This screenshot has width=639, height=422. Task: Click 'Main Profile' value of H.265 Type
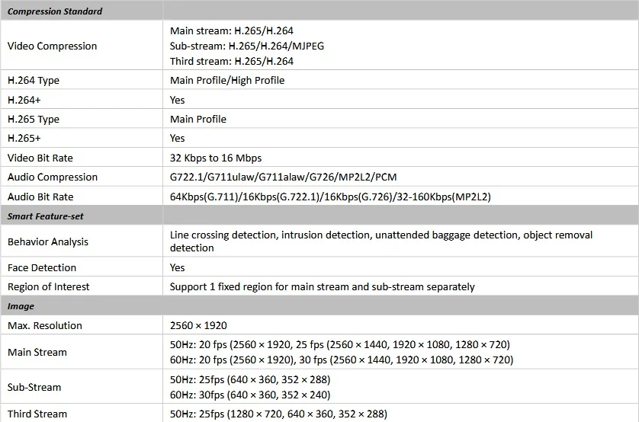point(198,120)
